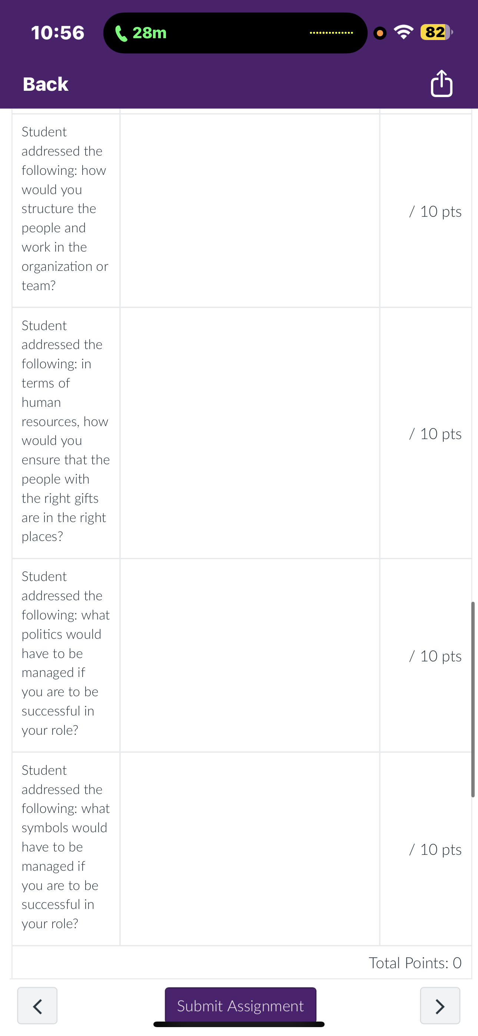Tap points cell for politics criterion
Screen dimensions: 478x1036
[426, 655]
